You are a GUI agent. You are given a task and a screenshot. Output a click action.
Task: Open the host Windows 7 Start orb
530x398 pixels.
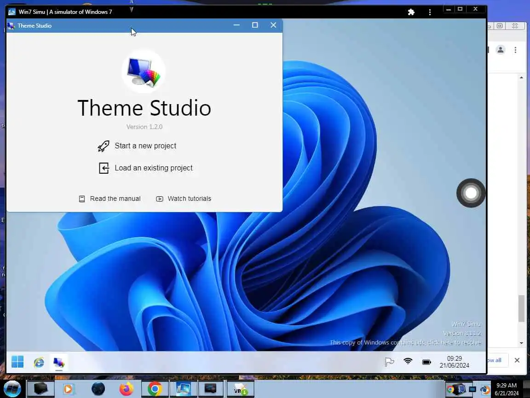pos(12,388)
